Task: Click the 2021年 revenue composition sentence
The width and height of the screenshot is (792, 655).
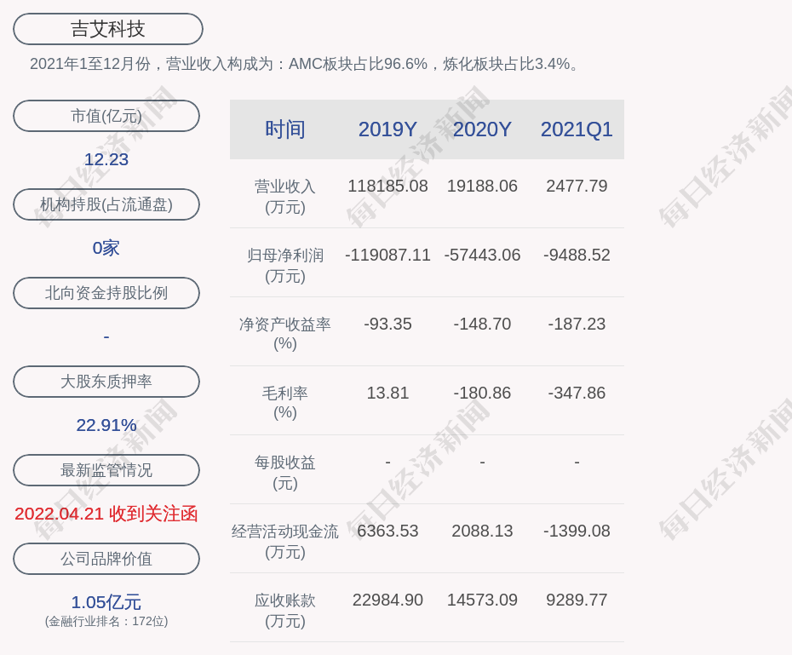Action: [x=303, y=64]
